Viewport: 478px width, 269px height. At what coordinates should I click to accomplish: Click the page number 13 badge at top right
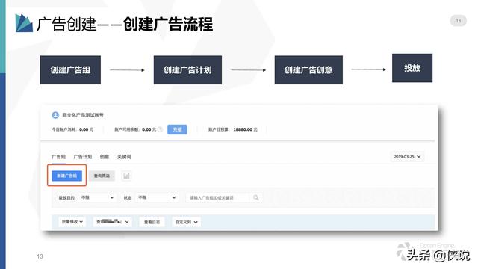(458, 21)
